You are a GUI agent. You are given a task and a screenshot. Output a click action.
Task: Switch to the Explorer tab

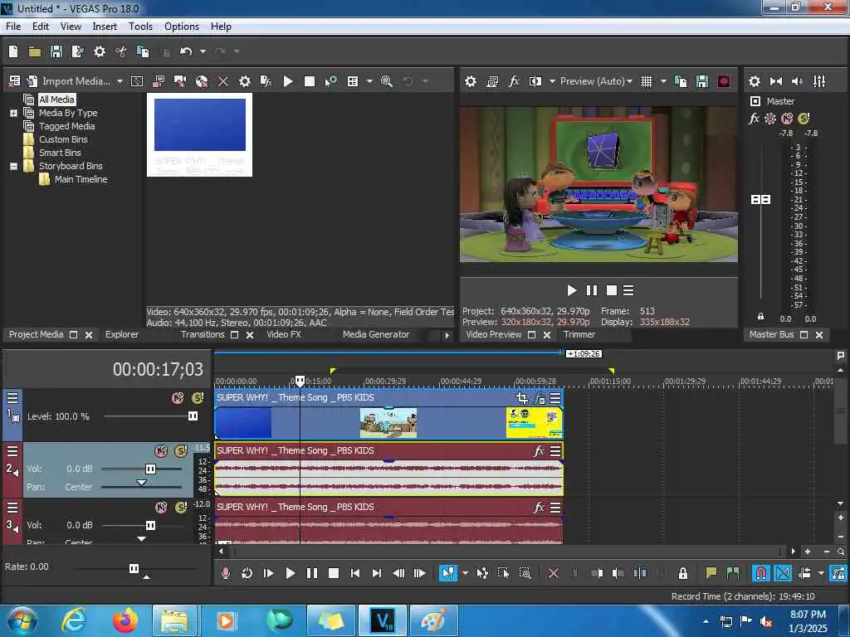[x=122, y=335]
